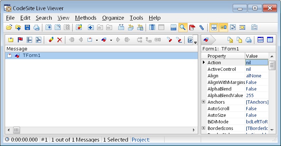Open dropdown arrow next to note icon
Image resolution: width=281 pixels, height=146 pixels.
click(x=97, y=40)
